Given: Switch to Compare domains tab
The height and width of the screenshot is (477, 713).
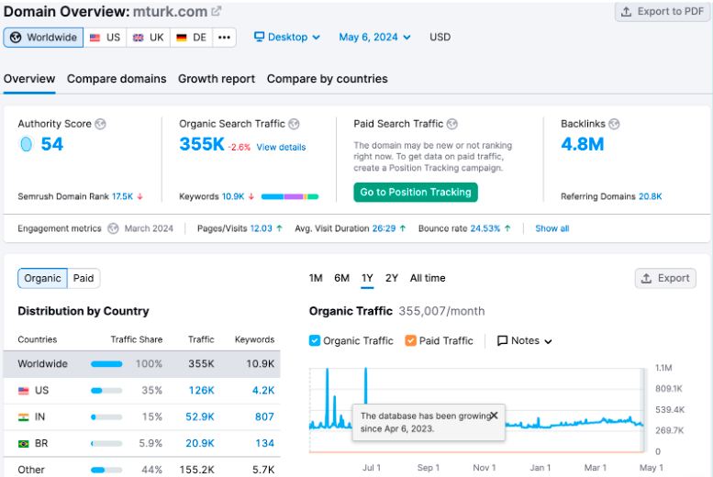Looking at the screenshot, I should [117, 79].
